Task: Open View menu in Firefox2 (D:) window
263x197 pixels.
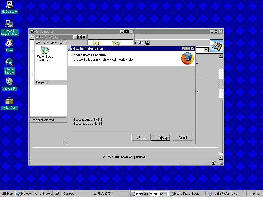Action: [54, 42]
